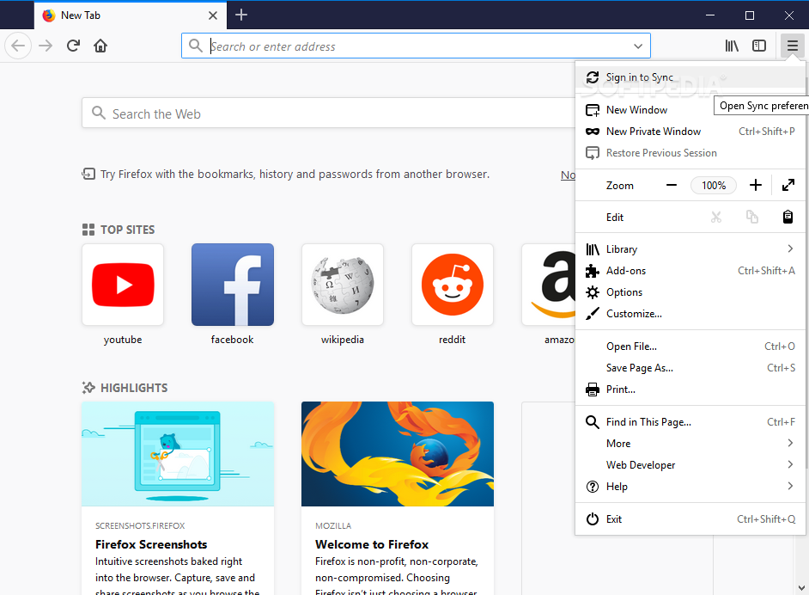This screenshot has height=595, width=809.
Task: Reload the current page
Action: pyautogui.click(x=73, y=46)
